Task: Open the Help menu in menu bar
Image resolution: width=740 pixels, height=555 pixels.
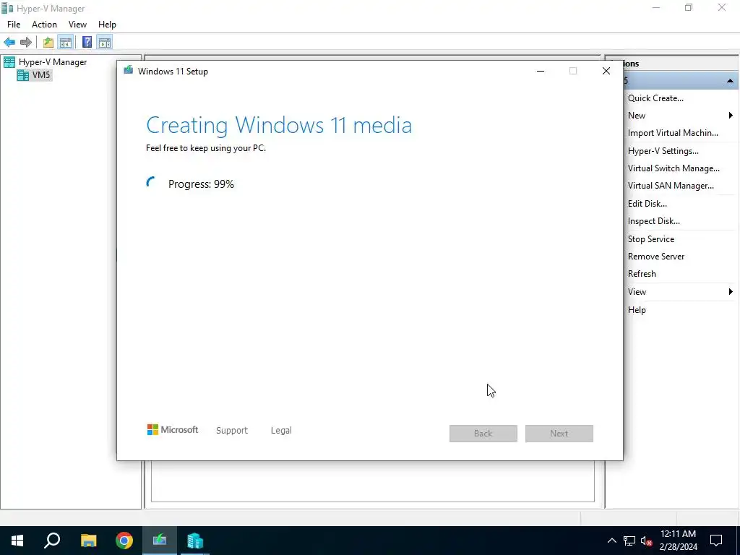Action: pos(107,25)
